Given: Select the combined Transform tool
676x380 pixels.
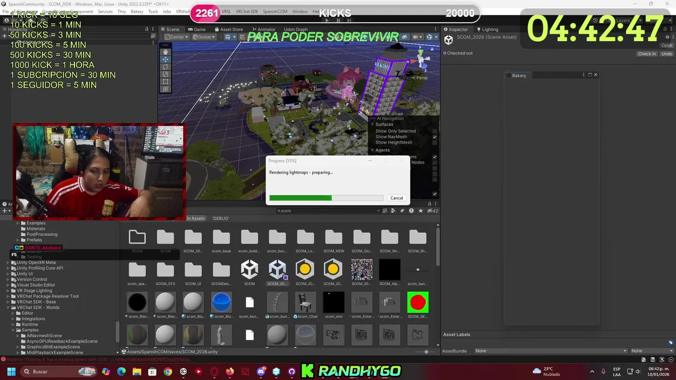Looking at the screenshot, I should click(x=165, y=89).
